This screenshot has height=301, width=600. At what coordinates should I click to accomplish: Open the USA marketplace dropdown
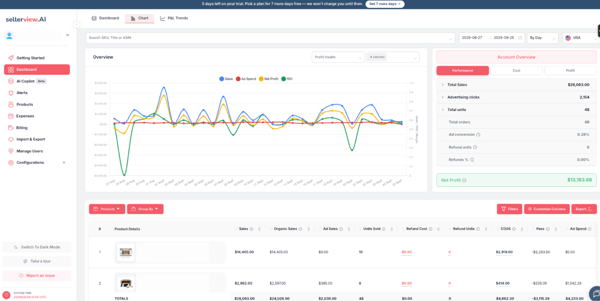(581, 38)
